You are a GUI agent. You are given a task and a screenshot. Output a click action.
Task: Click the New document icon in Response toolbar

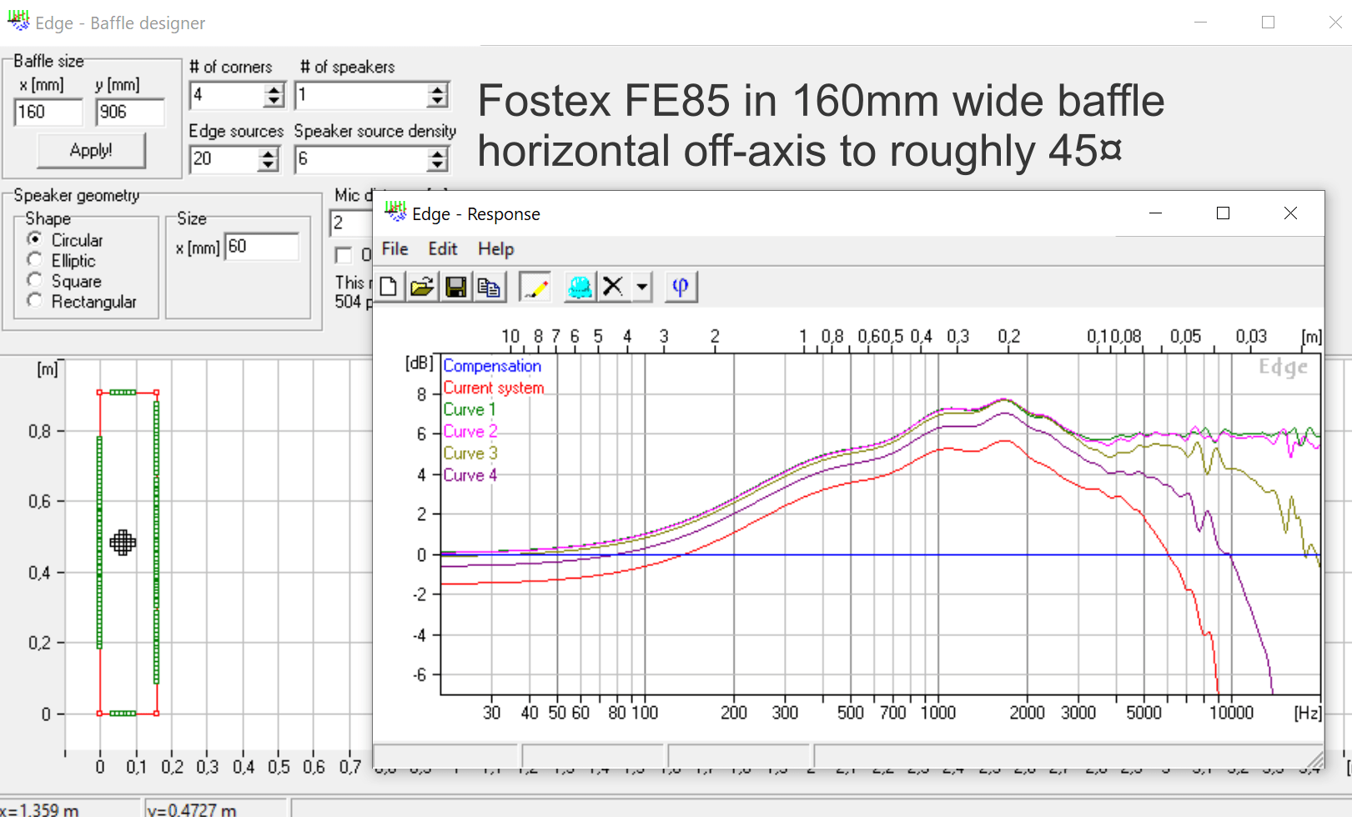pyautogui.click(x=388, y=287)
